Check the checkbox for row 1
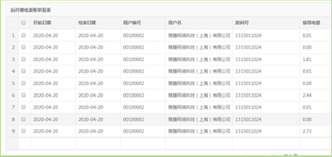Screen dimensions: 332x157 coord(23,35)
